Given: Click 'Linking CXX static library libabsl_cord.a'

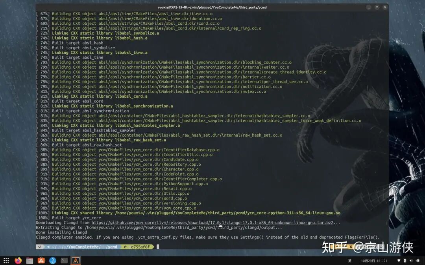Looking at the screenshot, I should [x=92, y=96].
